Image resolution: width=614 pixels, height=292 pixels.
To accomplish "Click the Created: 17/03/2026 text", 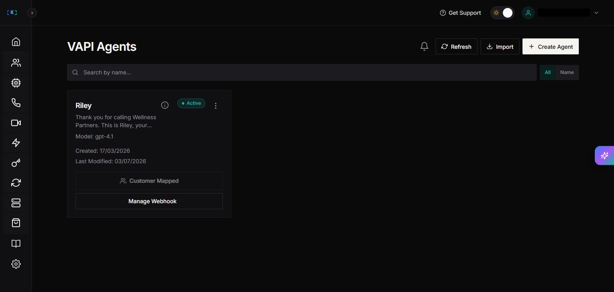I will coord(103,151).
